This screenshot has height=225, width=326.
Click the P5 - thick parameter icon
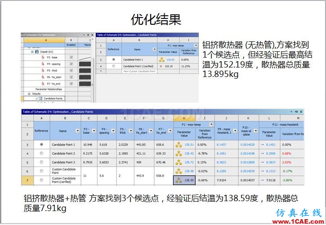tap(43, 71)
